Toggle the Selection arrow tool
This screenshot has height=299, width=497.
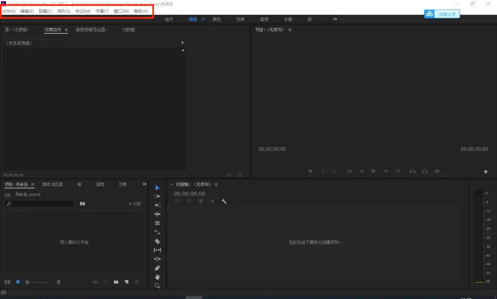coord(157,187)
